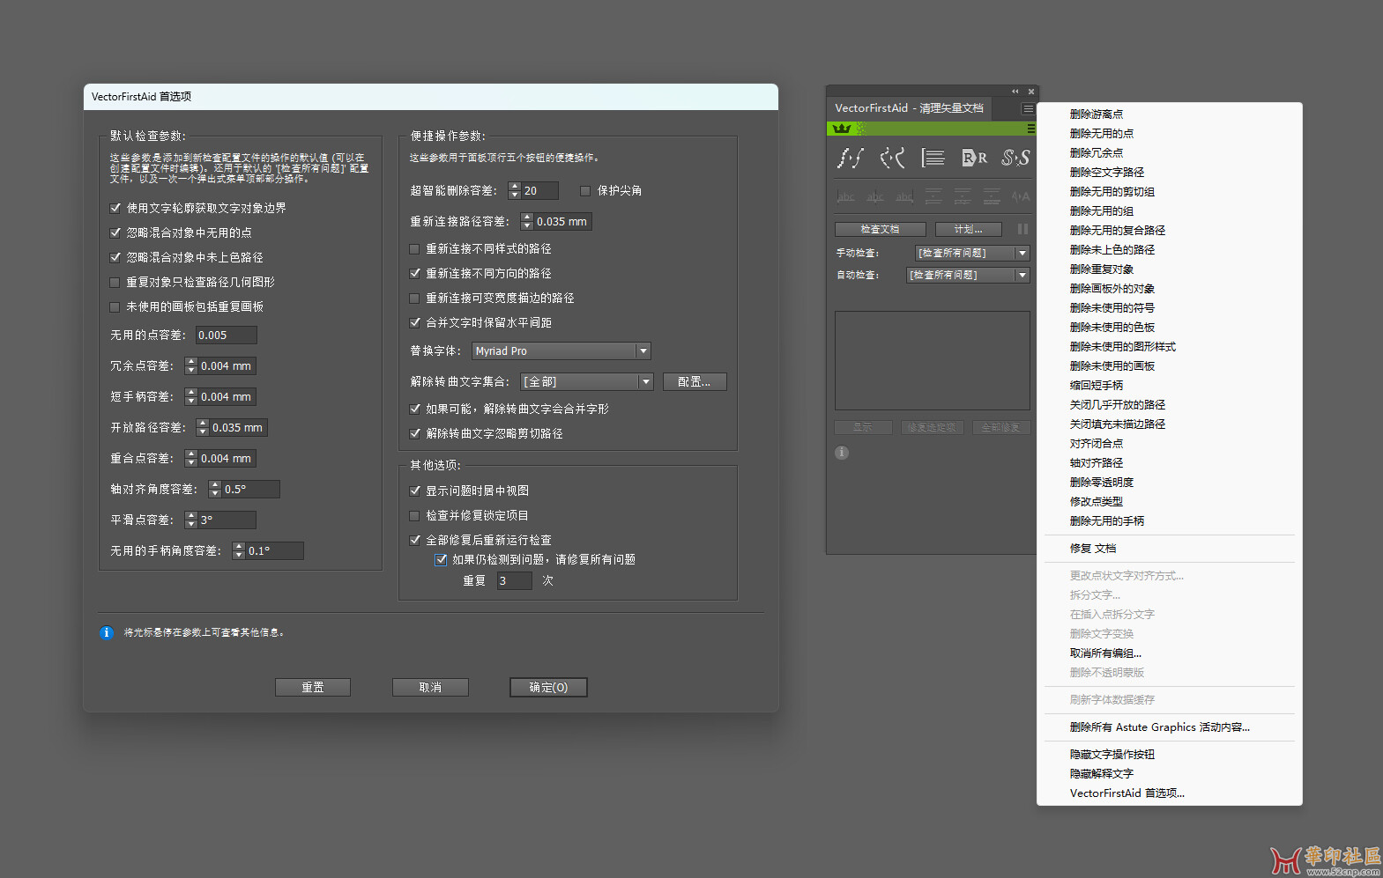Screen dimensions: 1383x878
Task: Click the A-to-A text transform icon
Action: coord(1021,196)
